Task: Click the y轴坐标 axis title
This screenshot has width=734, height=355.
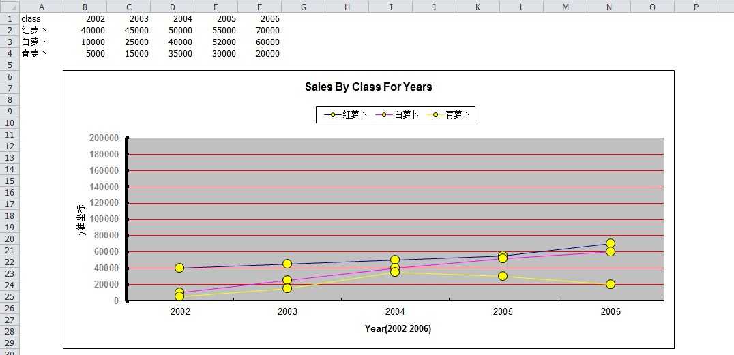Action: [x=82, y=219]
